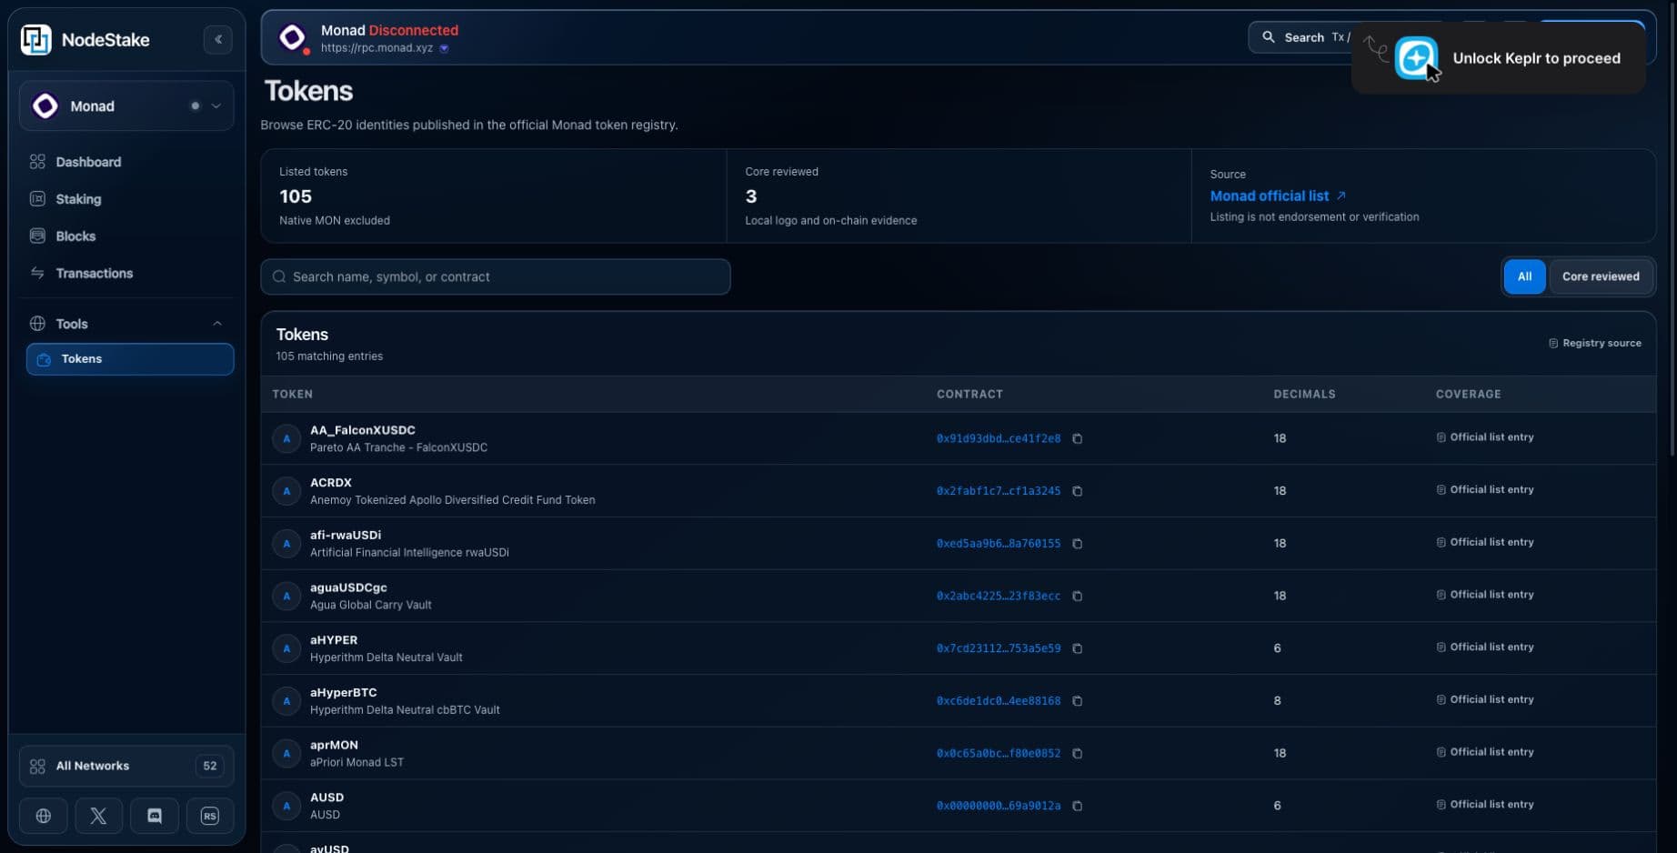The height and width of the screenshot is (853, 1677).
Task: Click the ACRDX token avatar
Action: pyautogui.click(x=286, y=491)
